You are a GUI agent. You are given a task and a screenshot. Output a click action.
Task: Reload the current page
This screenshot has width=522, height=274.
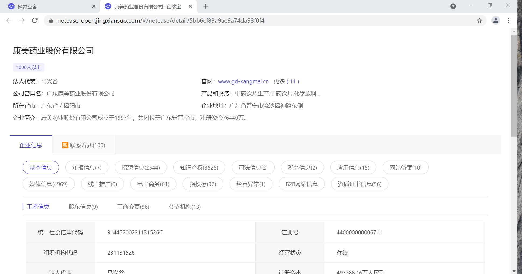[35, 20]
